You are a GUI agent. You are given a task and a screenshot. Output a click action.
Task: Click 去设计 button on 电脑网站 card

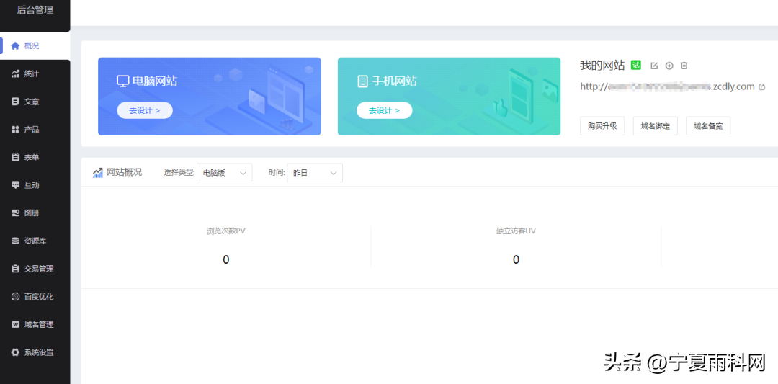[x=145, y=111]
